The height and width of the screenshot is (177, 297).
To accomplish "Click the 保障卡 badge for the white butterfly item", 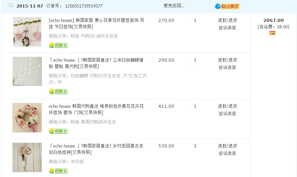I will tap(58, 91).
